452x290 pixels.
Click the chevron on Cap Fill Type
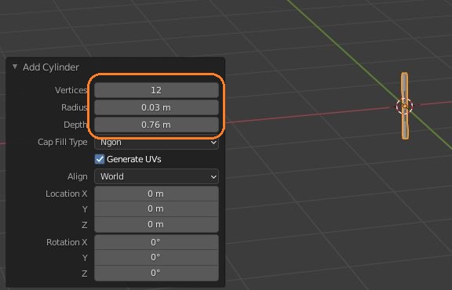coord(213,143)
